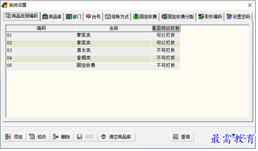Click the 编码 column header
258x151 pixels.
[41, 28]
